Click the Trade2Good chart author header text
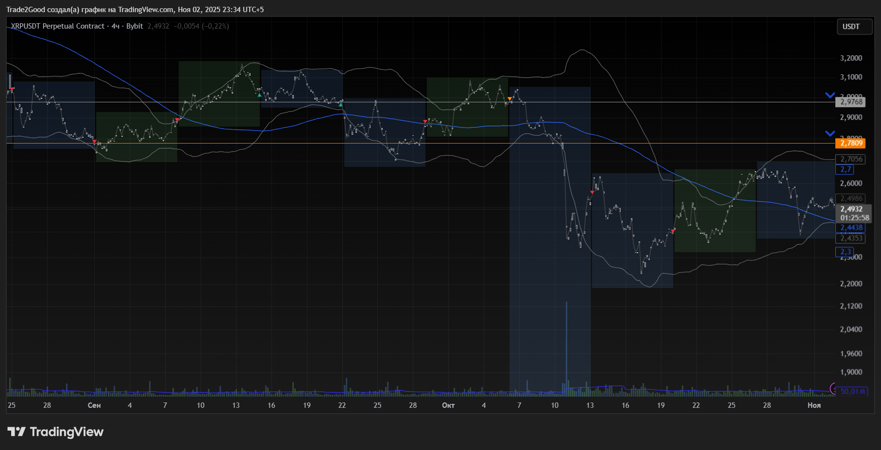881x450 pixels. 135,10
